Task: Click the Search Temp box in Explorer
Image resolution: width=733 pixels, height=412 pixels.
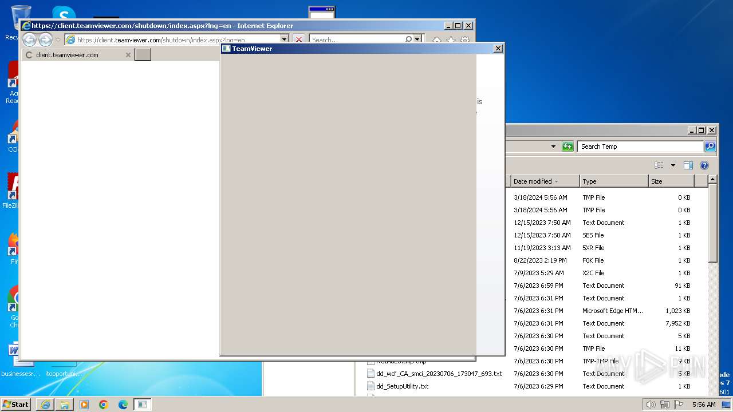Action: tap(640, 146)
